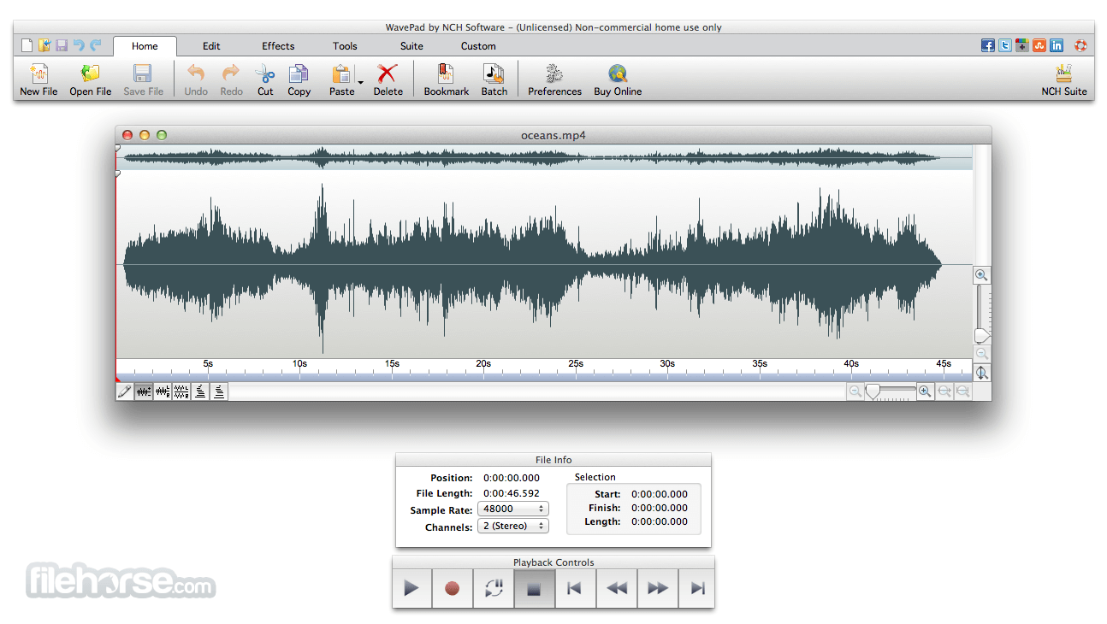The width and height of the screenshot is (1107, 624).
Task: Click the LinkedIn share icon
Action: click(1057, 46)
